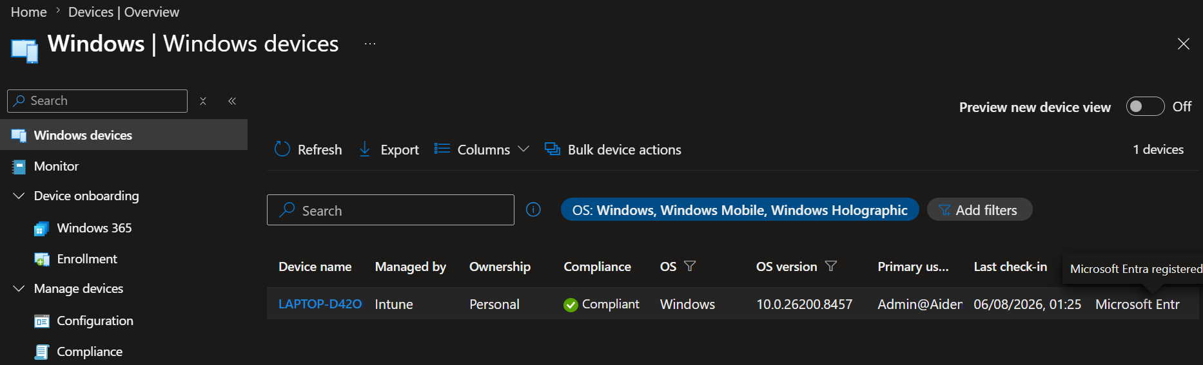Click the Compliance icon in sidebar
The width and height of the screenshot is (1203, 365).
point(42,351)
